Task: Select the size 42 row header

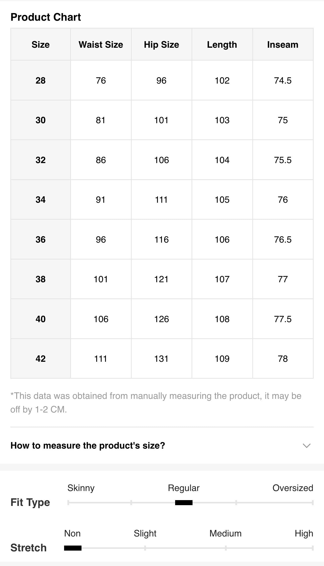Action: (x=41, y=359)
